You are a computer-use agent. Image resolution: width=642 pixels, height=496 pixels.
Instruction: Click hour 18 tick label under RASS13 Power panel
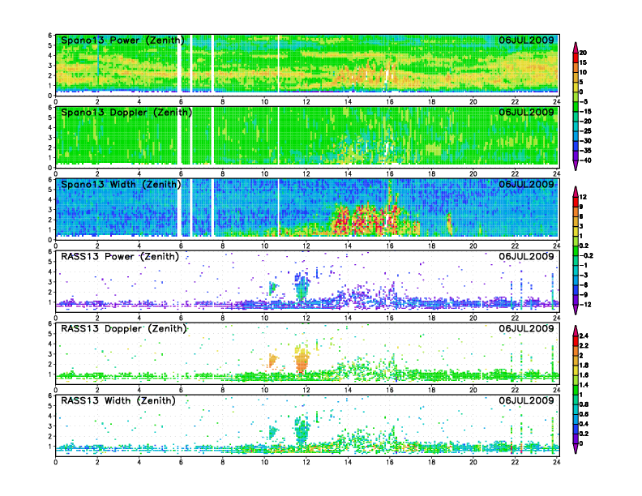pos(431,318)
